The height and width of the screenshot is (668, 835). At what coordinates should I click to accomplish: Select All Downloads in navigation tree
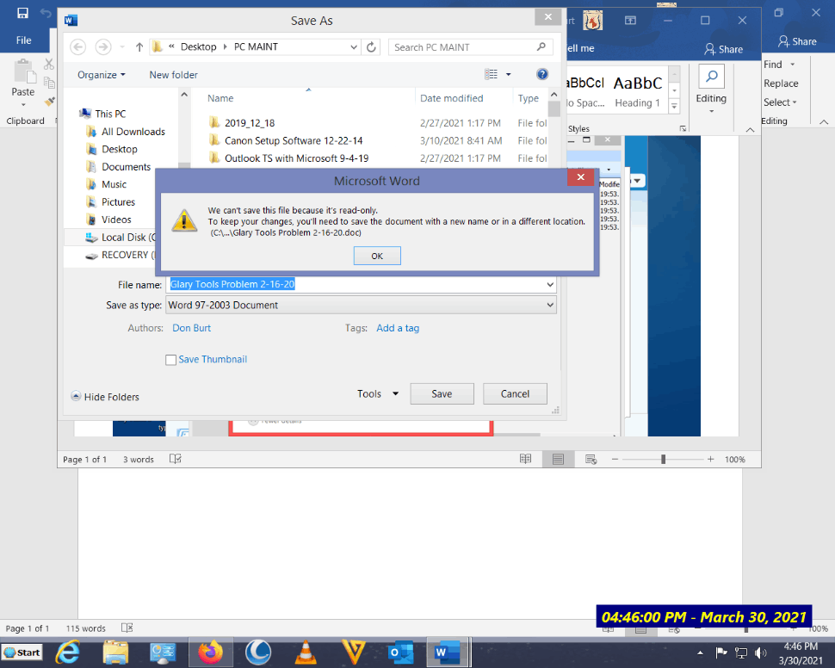point(133,132)
